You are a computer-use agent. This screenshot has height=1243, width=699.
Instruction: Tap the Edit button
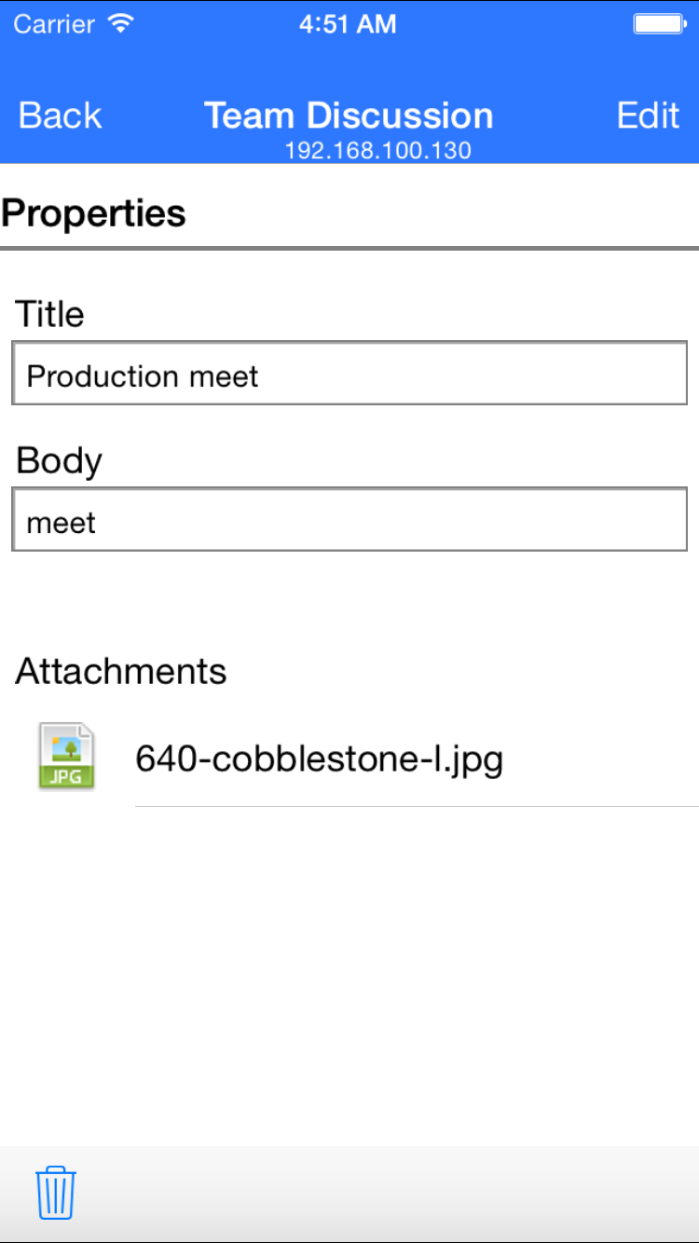tap(648, 116)
